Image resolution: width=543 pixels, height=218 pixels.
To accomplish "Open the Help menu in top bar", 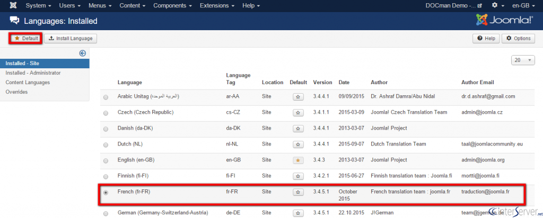I will point(251,5).
